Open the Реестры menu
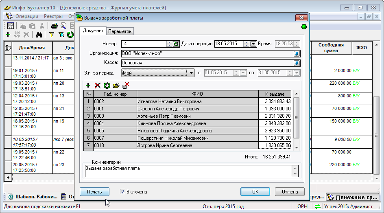This screenshot has height=213, width=384. [x=53, y=16]
